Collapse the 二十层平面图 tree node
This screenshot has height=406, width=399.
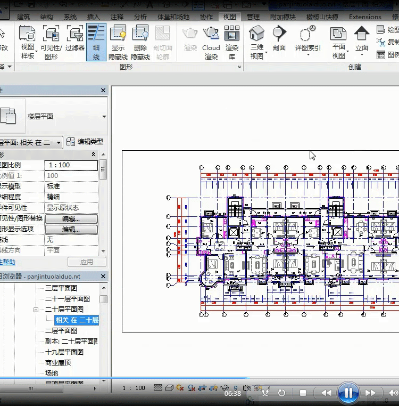coord(36,310)
